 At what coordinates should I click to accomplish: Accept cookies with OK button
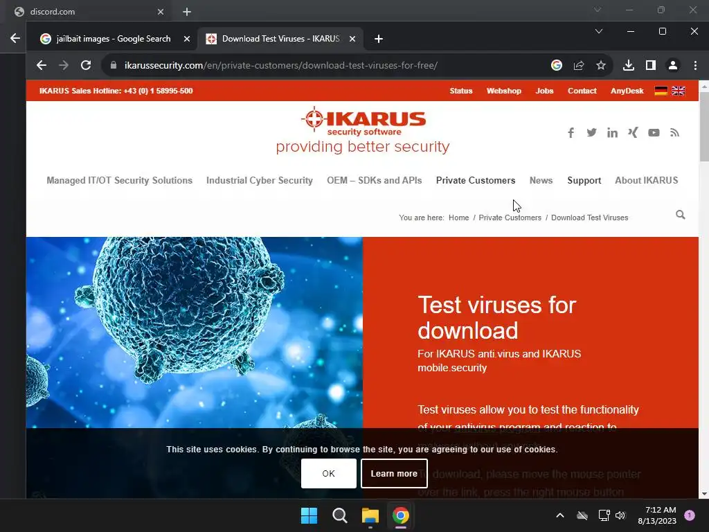click(329, 474)
